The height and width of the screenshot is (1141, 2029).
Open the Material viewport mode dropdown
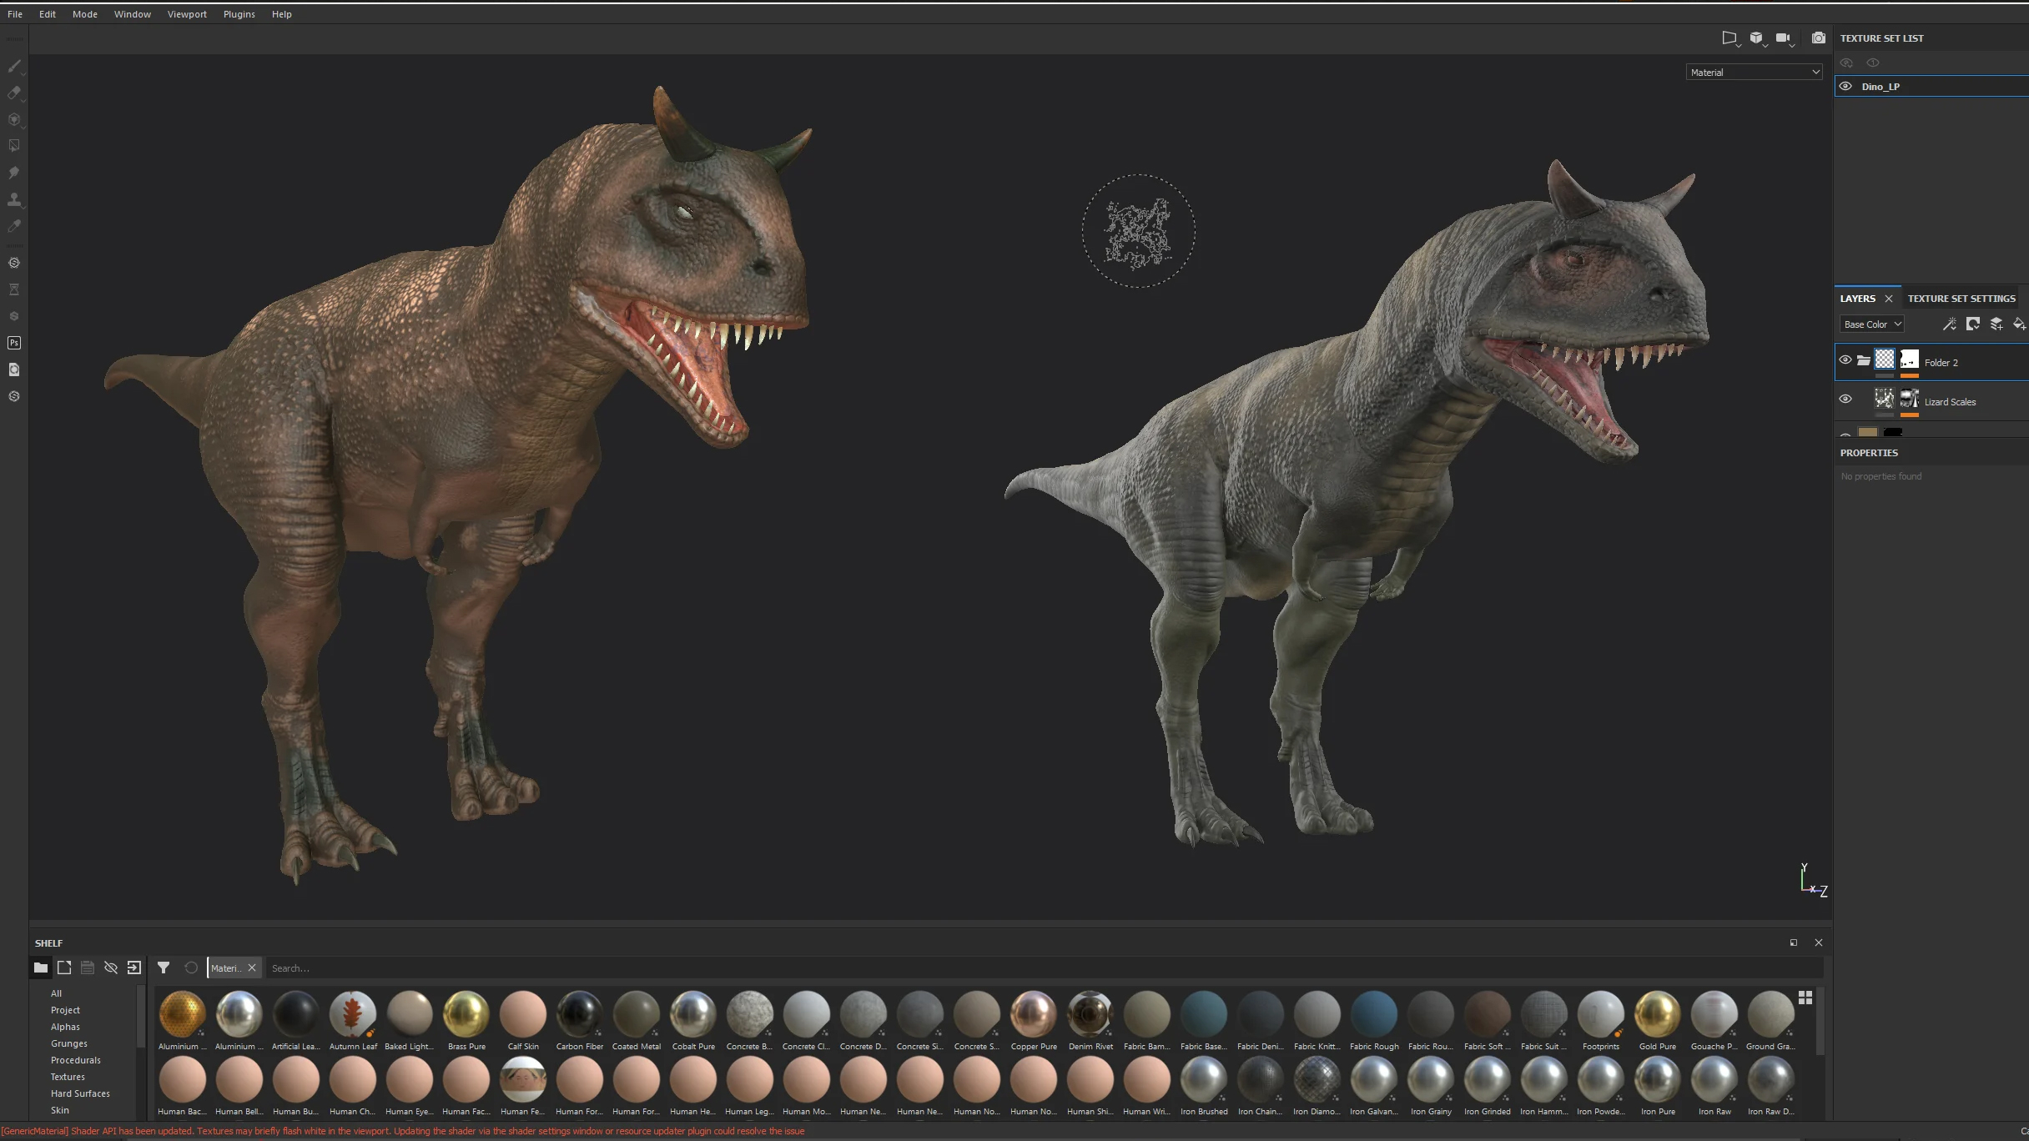point(1754,73)
